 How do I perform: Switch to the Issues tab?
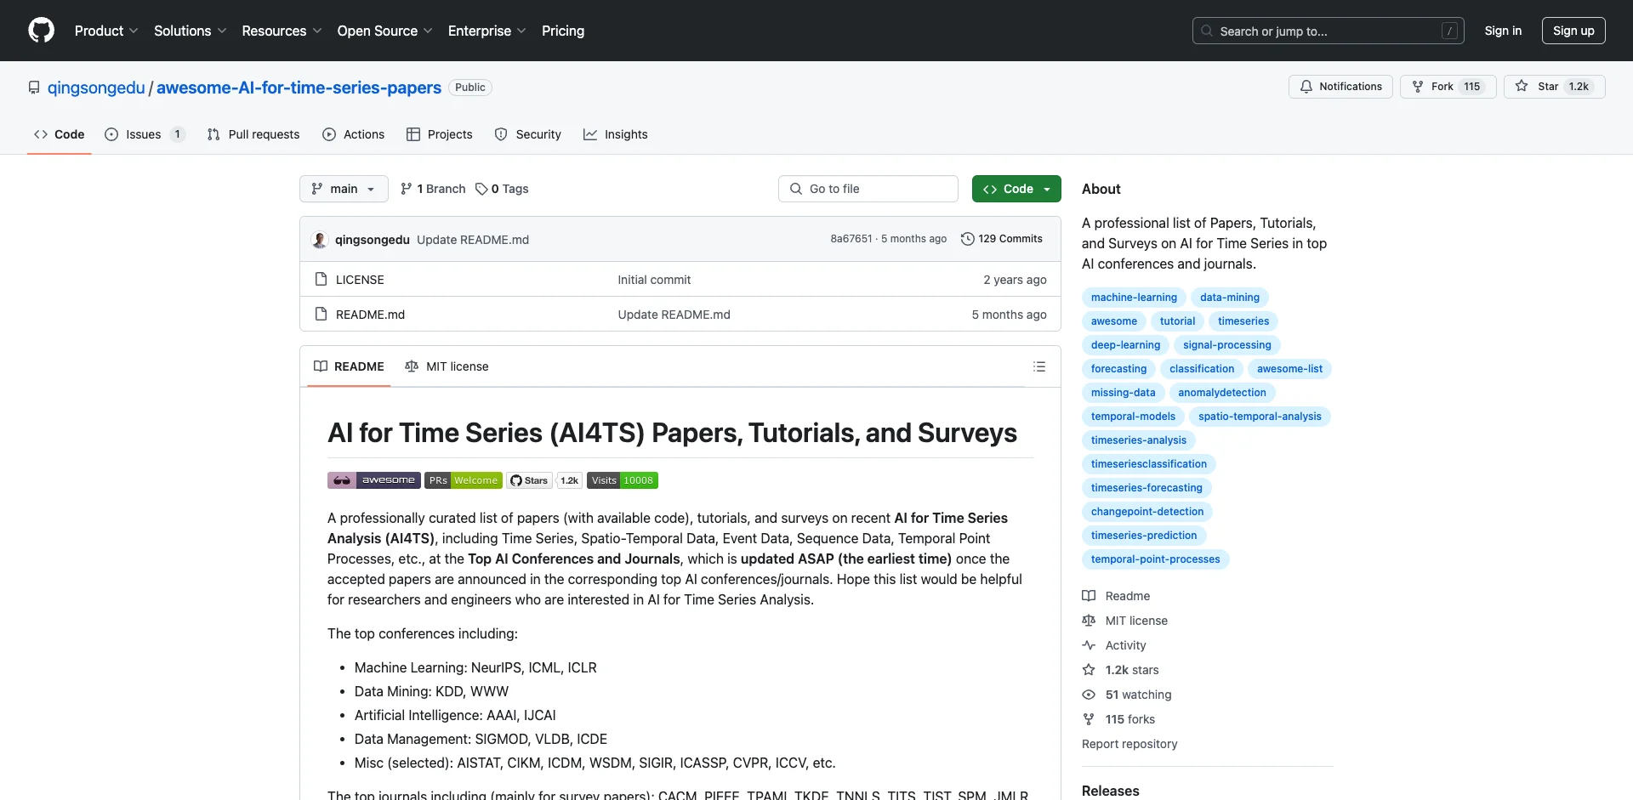pyautogui.click(x=144, y=134)
